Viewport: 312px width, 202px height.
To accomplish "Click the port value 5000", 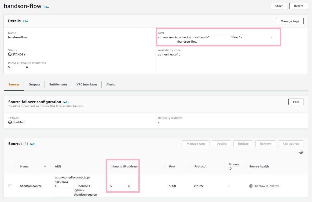I will tap(172, 186).
